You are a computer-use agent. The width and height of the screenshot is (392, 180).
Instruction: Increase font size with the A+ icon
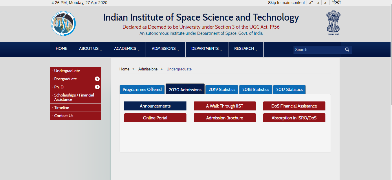(x=311, y=3)
